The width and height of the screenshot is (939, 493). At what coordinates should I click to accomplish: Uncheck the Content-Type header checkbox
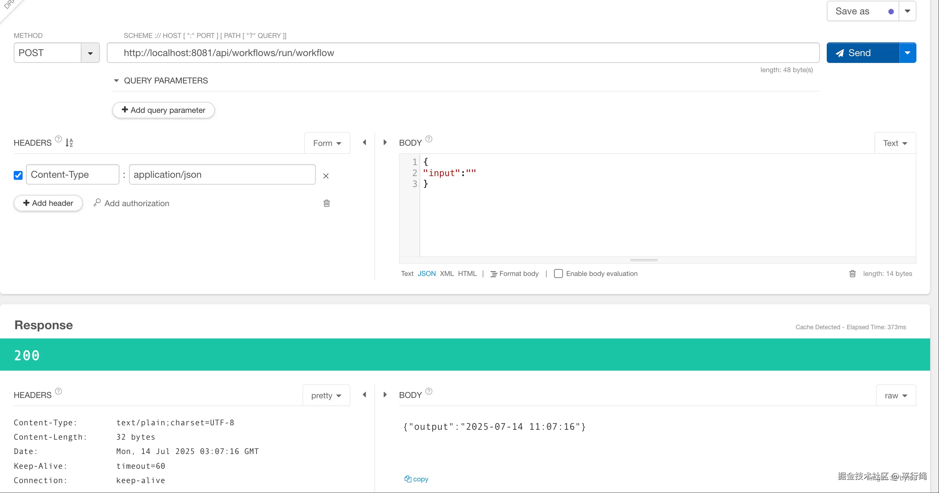18,175
